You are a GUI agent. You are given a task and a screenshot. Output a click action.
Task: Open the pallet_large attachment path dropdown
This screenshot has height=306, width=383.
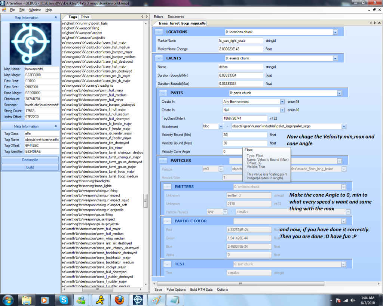344,126
